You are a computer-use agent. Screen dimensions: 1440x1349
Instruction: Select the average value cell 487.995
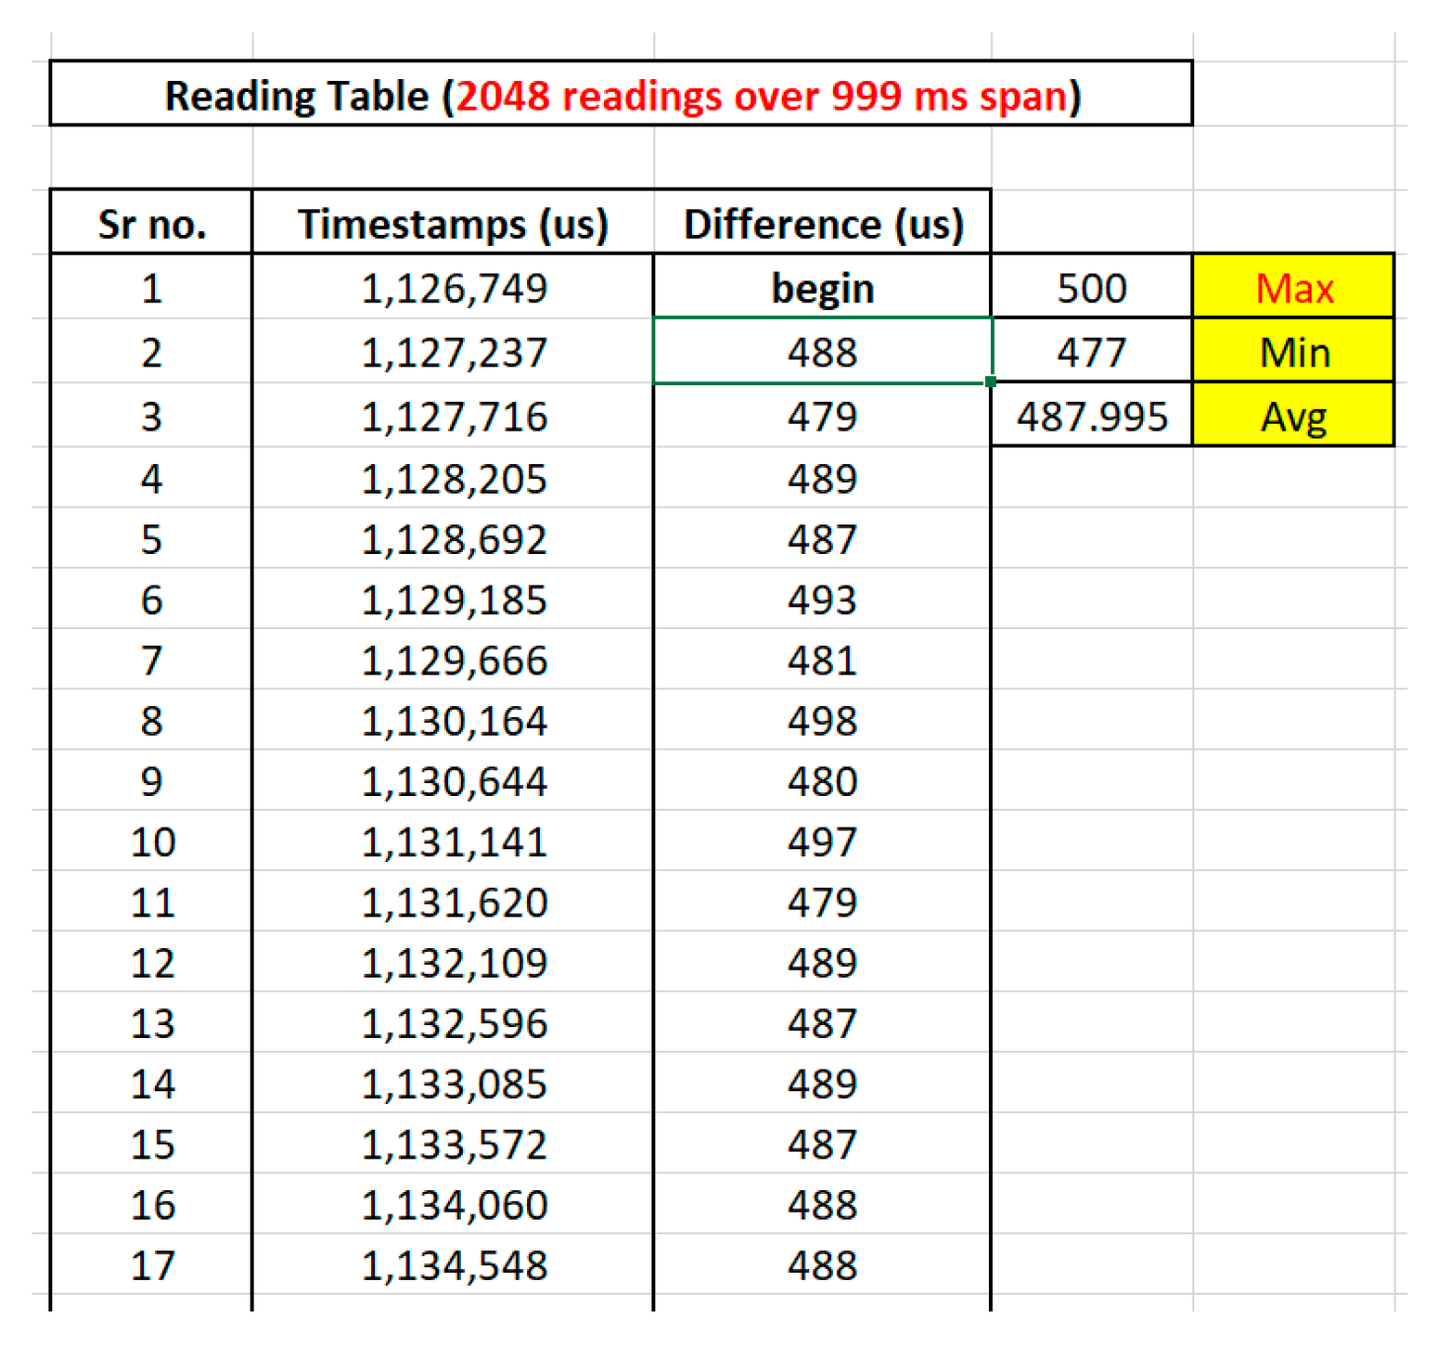(x=1092, y=416)
